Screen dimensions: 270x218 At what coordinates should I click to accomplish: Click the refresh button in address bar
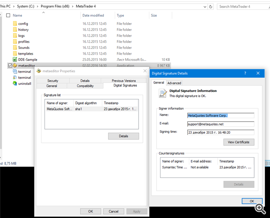click(211, 7)
